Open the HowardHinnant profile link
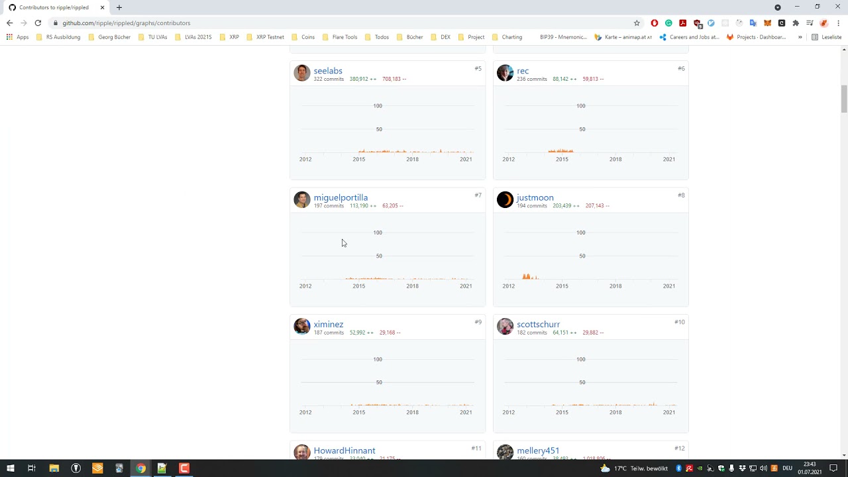Screen dimensions: 848x477 click(x=344, y=450)
